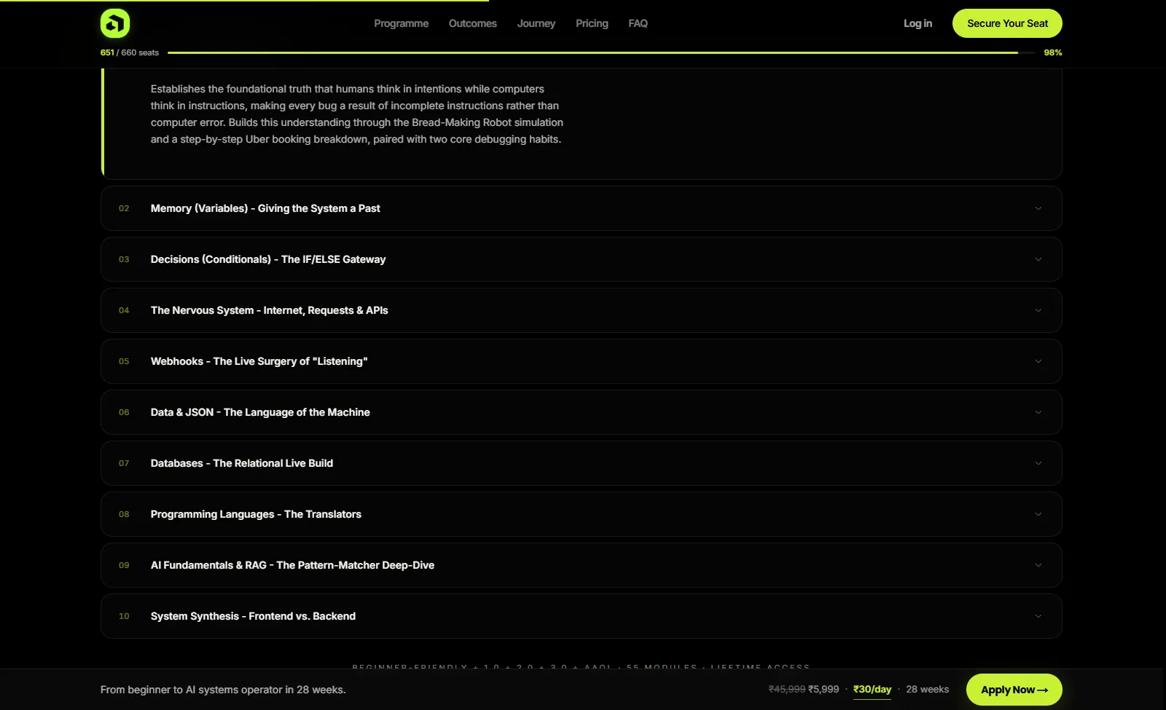Click the 651 / 660 seats counter
The width and height of the screenshot is (1166, 710).
130,52
